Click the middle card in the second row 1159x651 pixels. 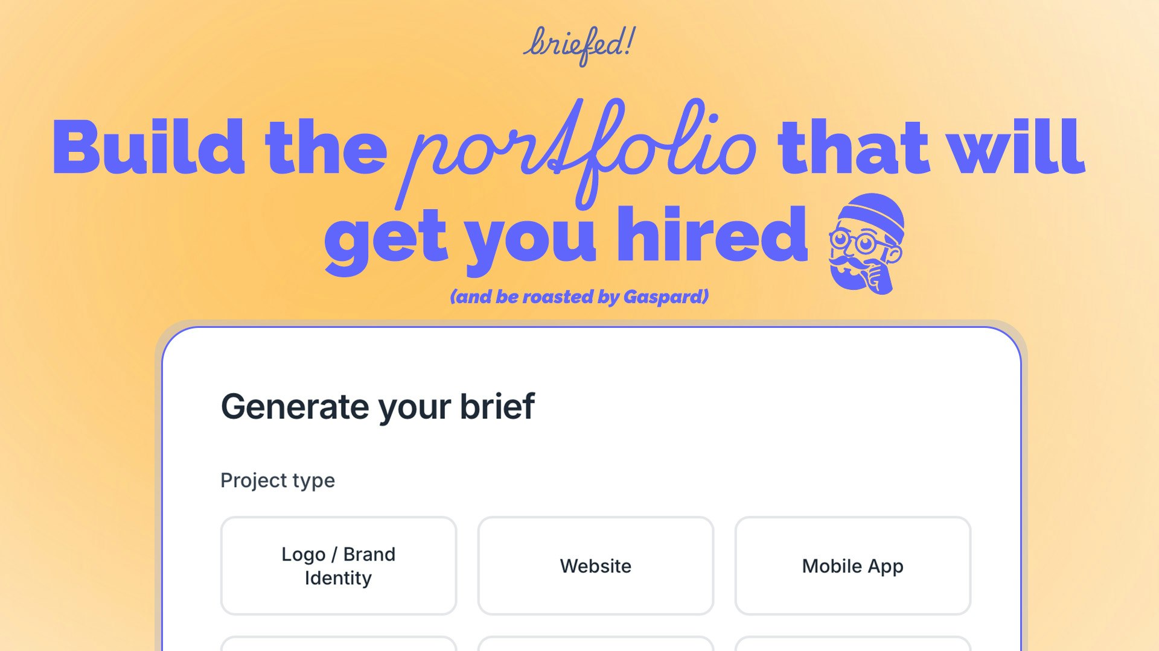pyautogui.click(x=595, y=645)
